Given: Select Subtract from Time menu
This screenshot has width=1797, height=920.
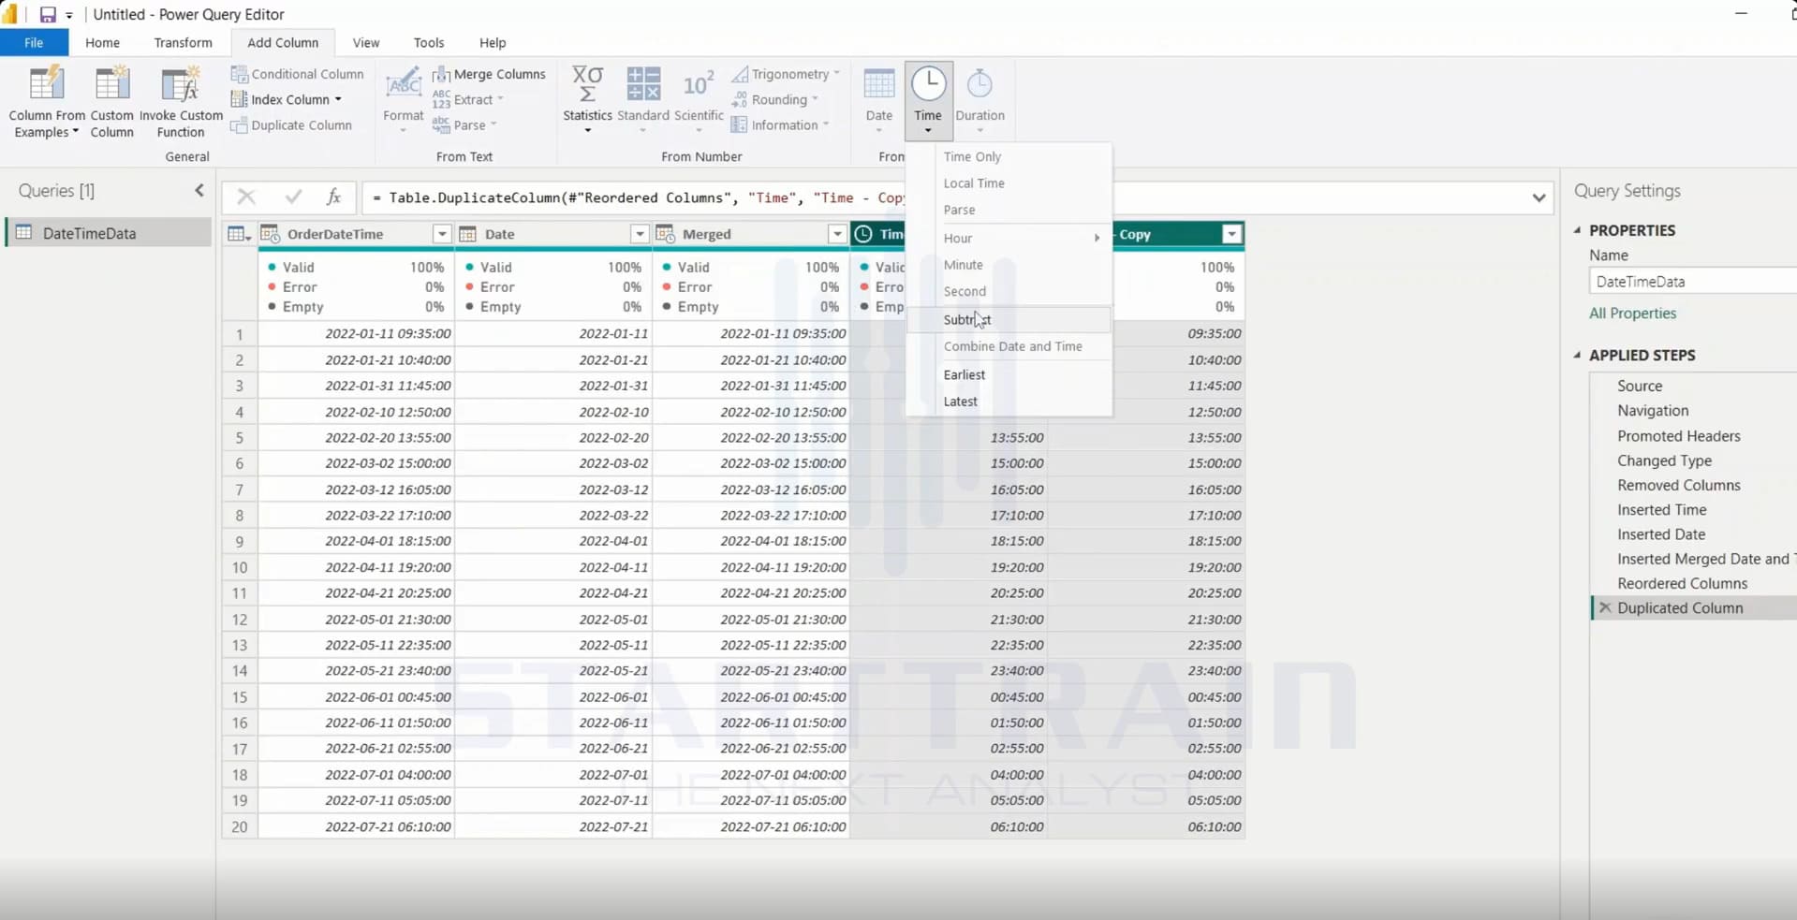Looking at the screenshot, I should pyautogui.click(x=1009, y=319).
